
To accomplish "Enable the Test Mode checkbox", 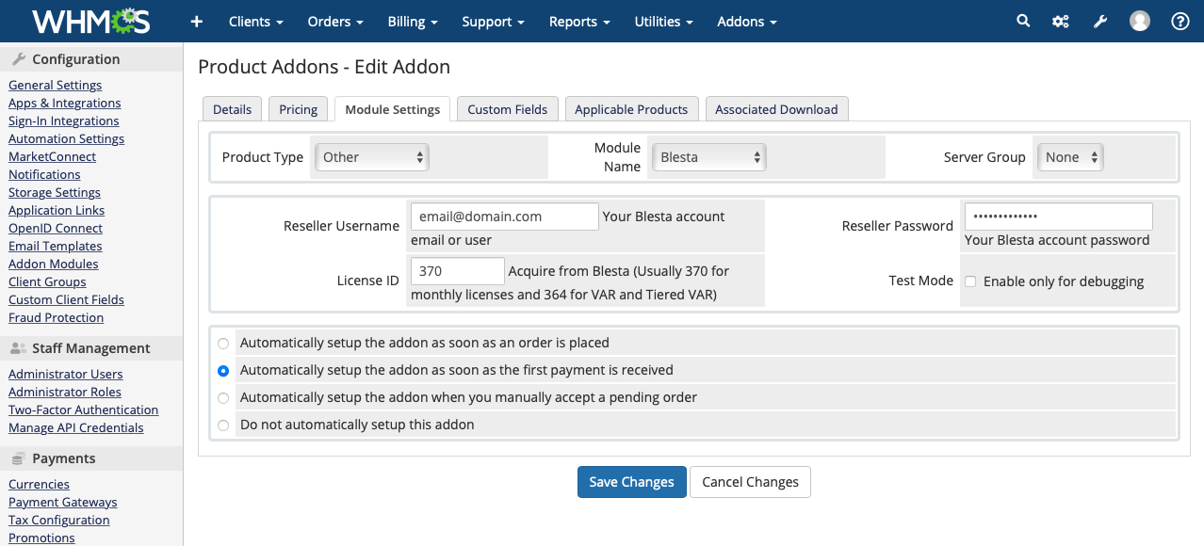I will coord(970,281).
